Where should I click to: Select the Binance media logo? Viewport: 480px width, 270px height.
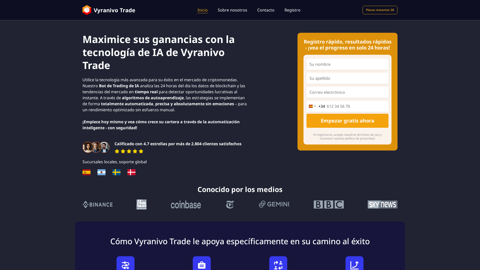[x=97, y=204]
